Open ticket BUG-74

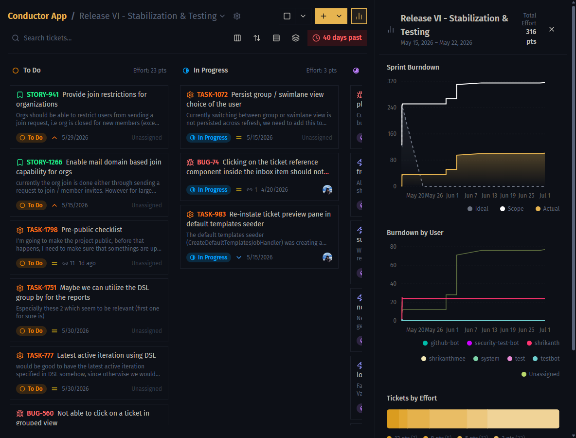[259, 177]
